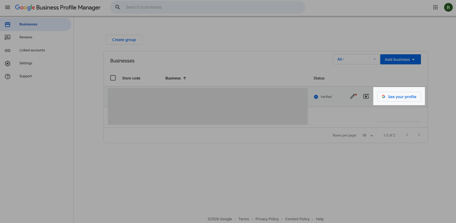Open the hamburger main menu

pyautogui.click(x=8, y=7)
